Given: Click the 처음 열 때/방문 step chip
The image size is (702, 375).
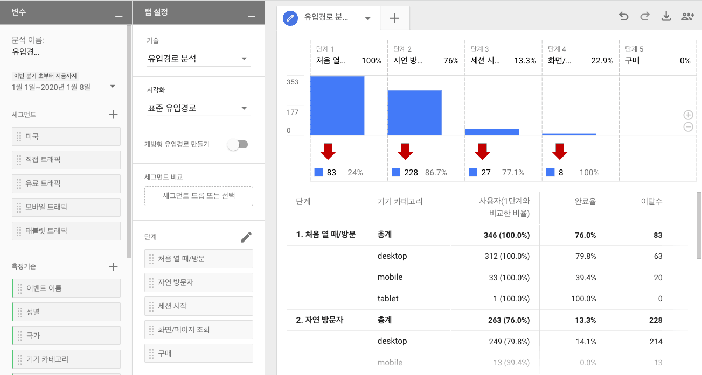Looking at the screenshot, I should point(199,259).
